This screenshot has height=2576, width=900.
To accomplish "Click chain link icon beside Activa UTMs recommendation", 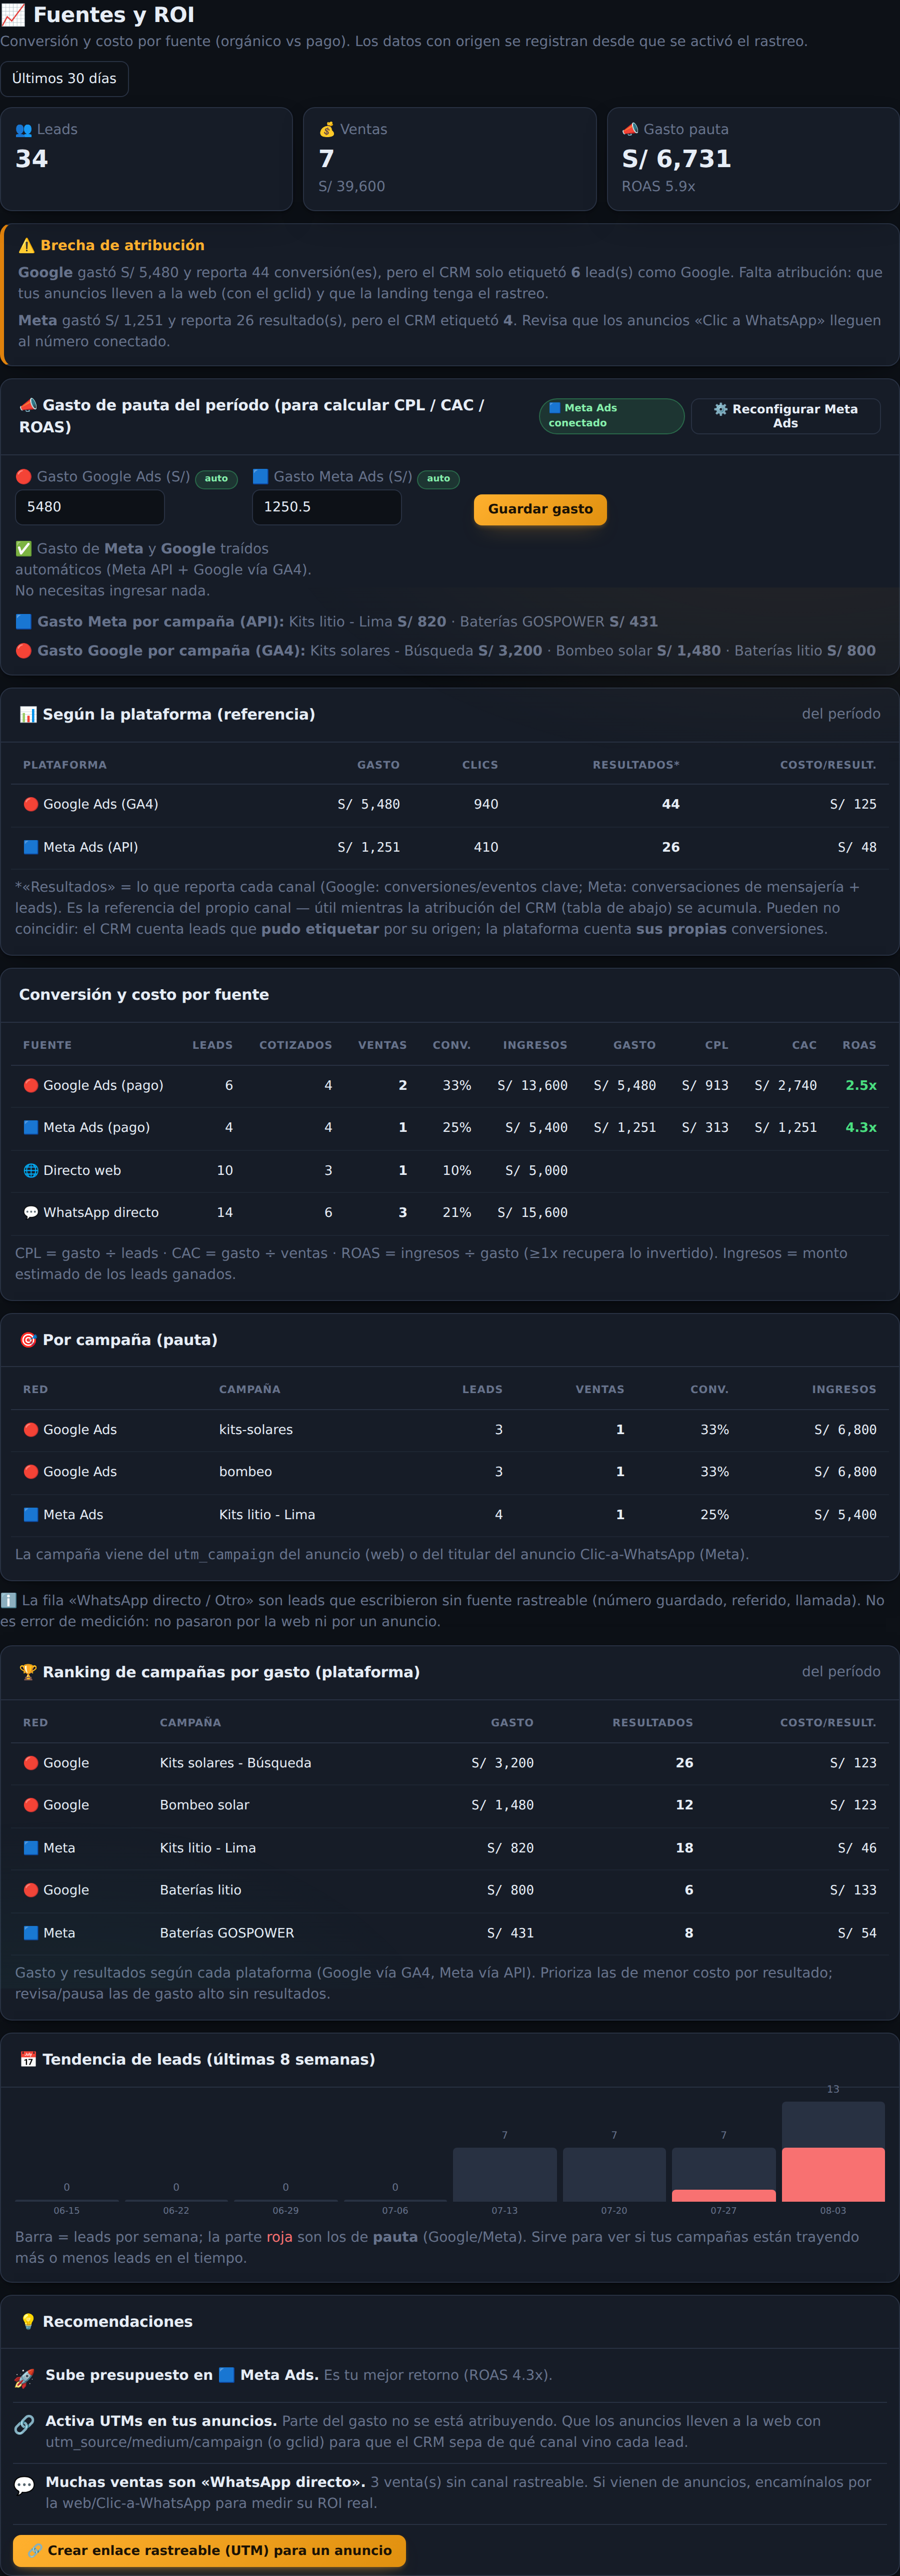I will pyautogui.click(x=24, y=2424).
